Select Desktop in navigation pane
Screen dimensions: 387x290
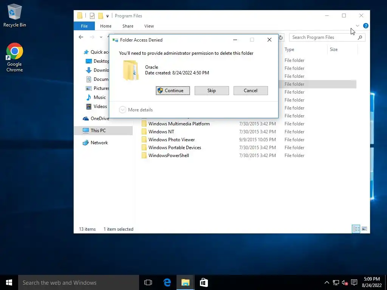point(97,61)
